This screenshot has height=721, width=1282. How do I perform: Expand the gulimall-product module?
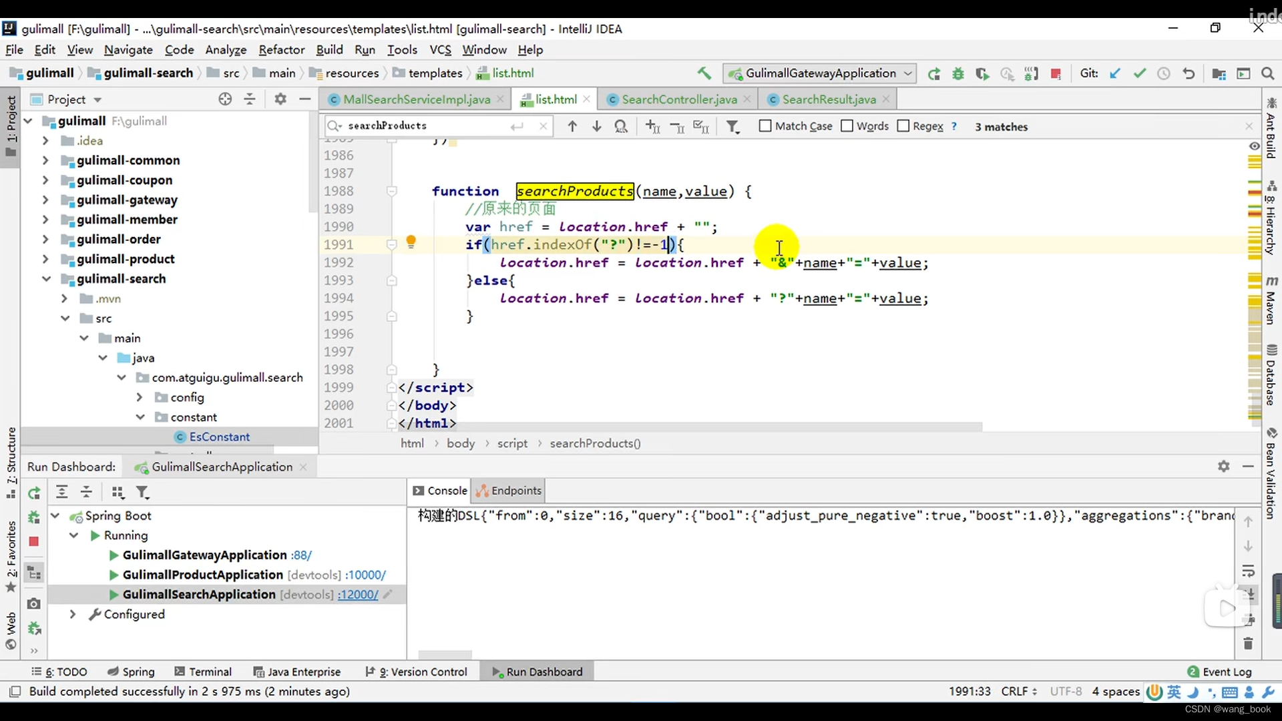coord(45,259)
